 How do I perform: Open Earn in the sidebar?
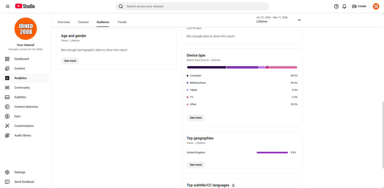tap(25, 116)
